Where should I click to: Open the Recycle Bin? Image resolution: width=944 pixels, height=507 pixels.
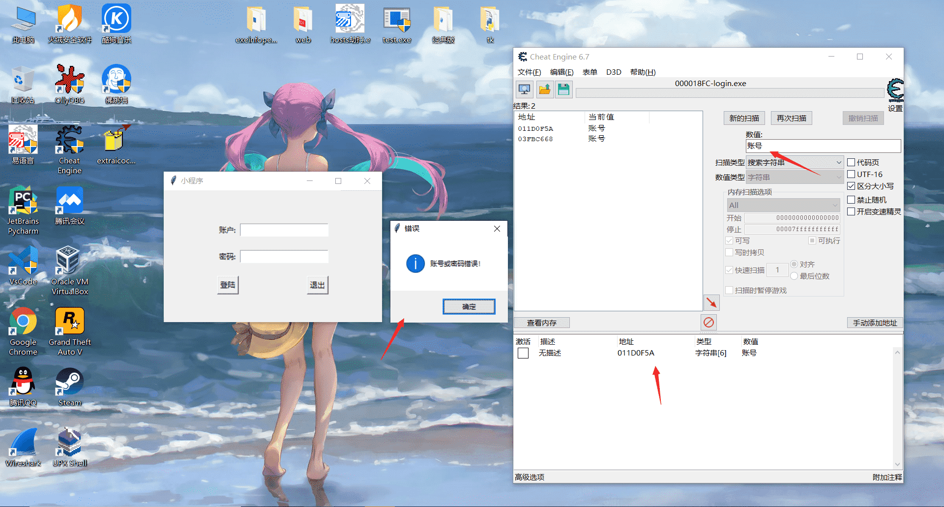coord(23,85)
